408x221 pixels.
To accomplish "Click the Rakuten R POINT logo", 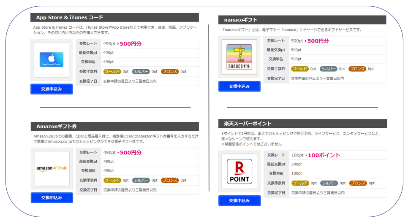I will (x=239, y=171).
